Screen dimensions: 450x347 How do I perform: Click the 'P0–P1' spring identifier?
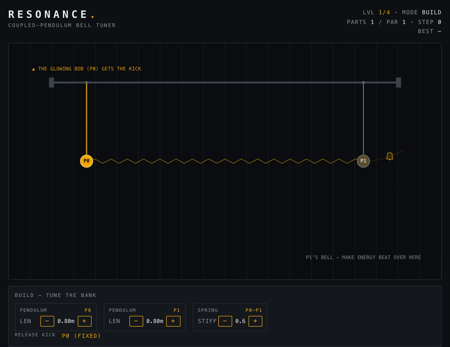254,310
